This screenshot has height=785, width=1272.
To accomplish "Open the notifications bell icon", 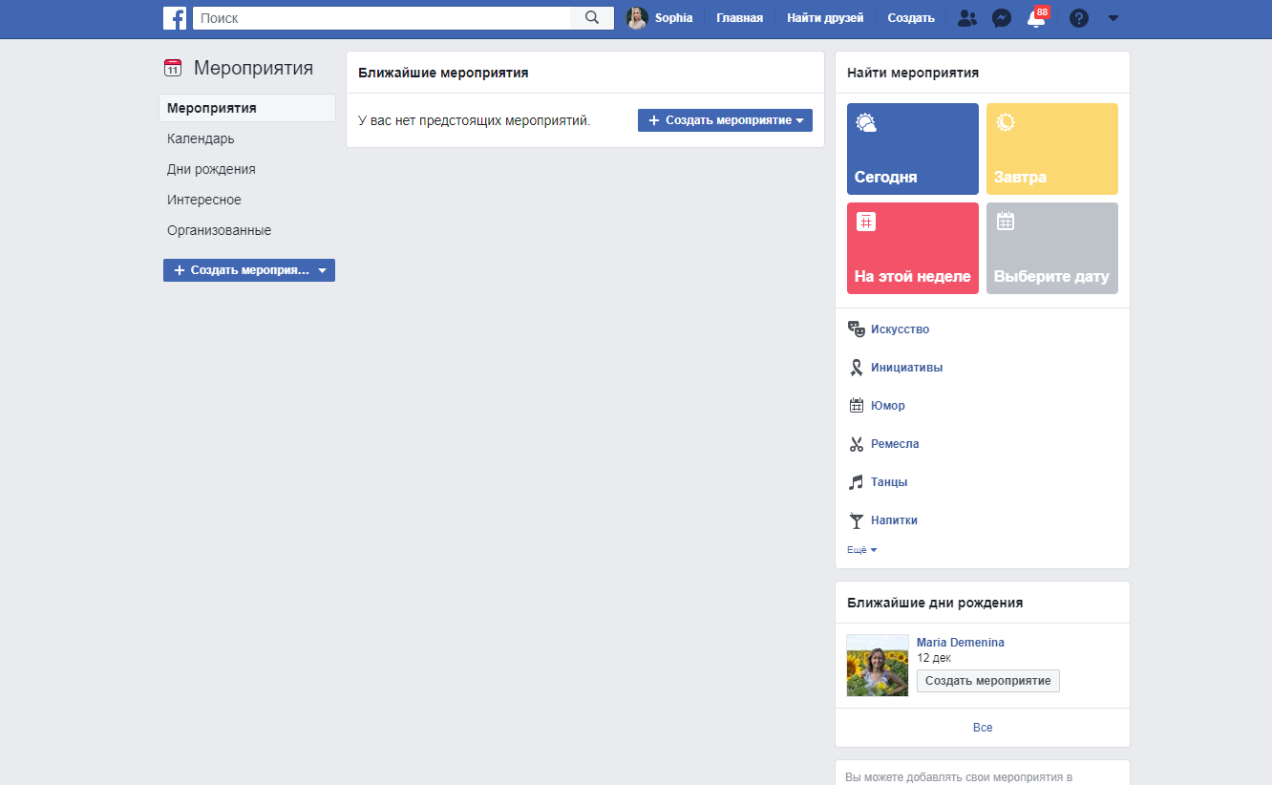I will tap(1036, 19).
